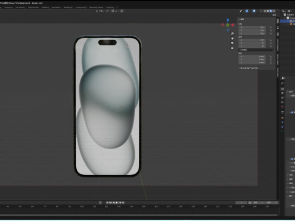Click the Location Y input field
Viewport: 295px width, 221px height.
[252, 30]
